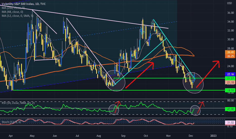
Task: Open the Stoch indicator legend
Action: tap(11, 122)
